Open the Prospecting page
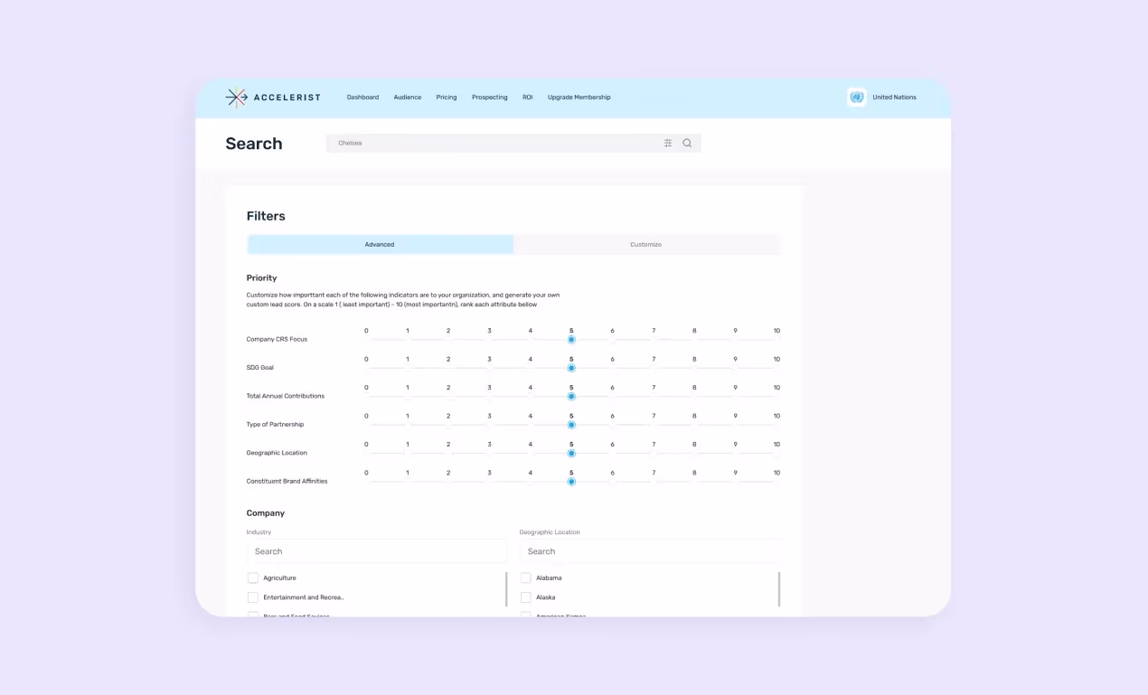 [489, 97]
